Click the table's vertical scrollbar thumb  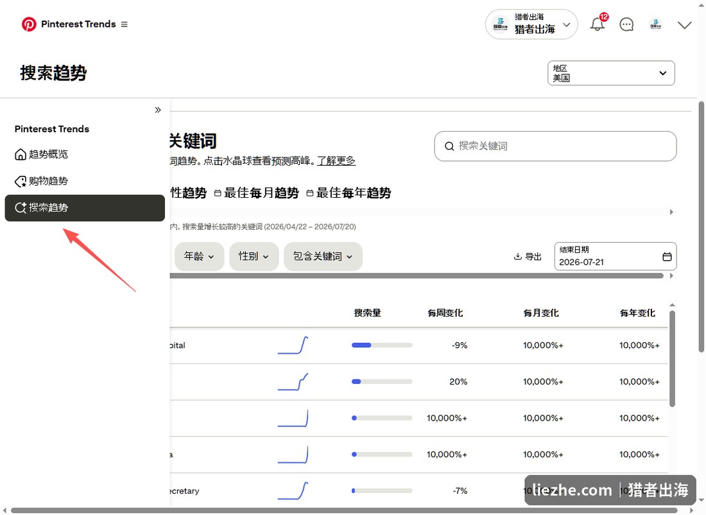click(672, 359)
